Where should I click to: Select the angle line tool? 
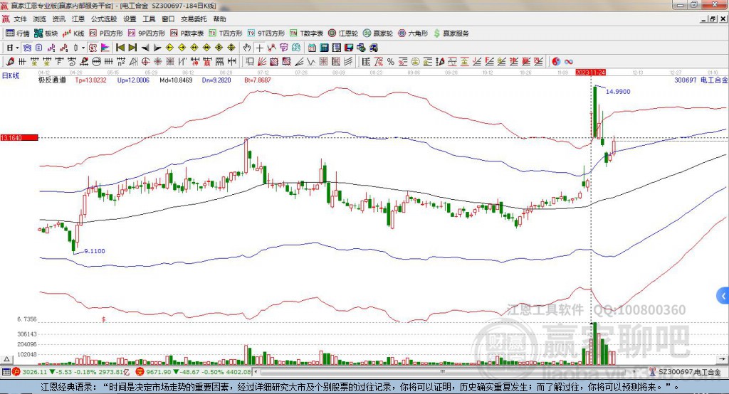point(300,61)
